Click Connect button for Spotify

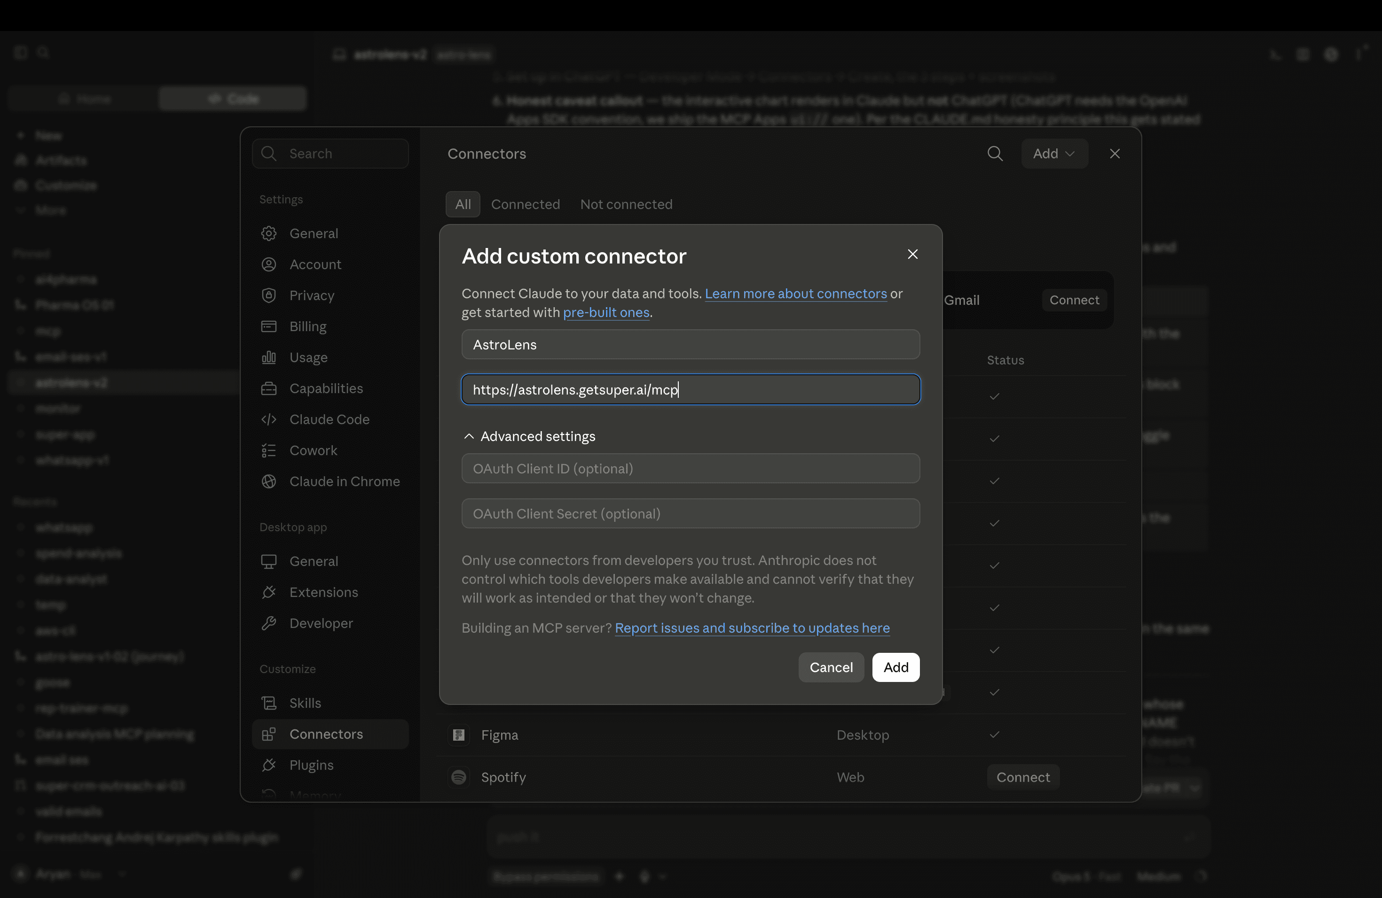coord(1022,777)
